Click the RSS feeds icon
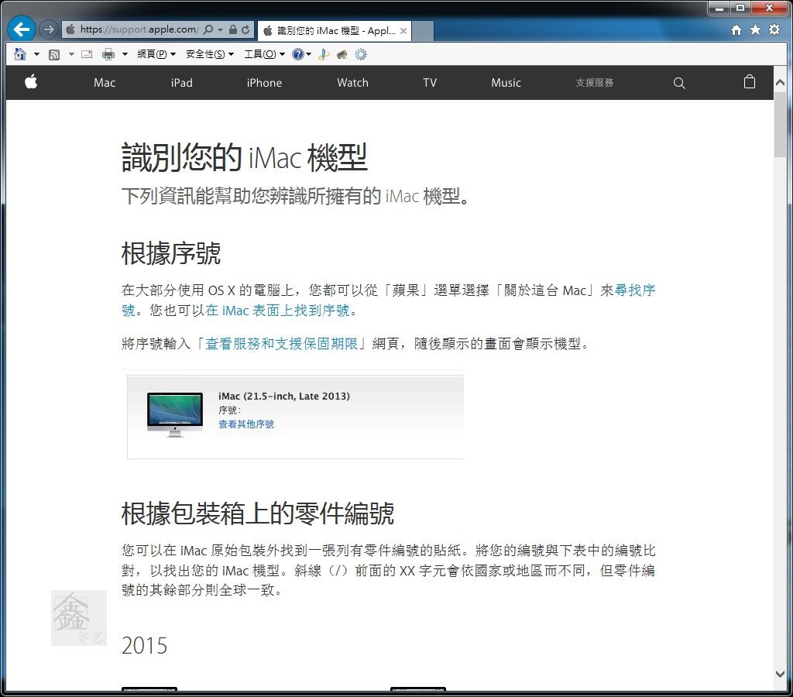This screenshot has height=697, width=793. [x=54, y=54]
